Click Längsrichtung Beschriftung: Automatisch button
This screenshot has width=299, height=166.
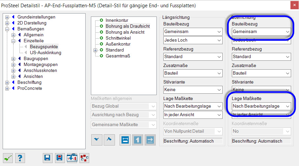click(x=193, y=141)
